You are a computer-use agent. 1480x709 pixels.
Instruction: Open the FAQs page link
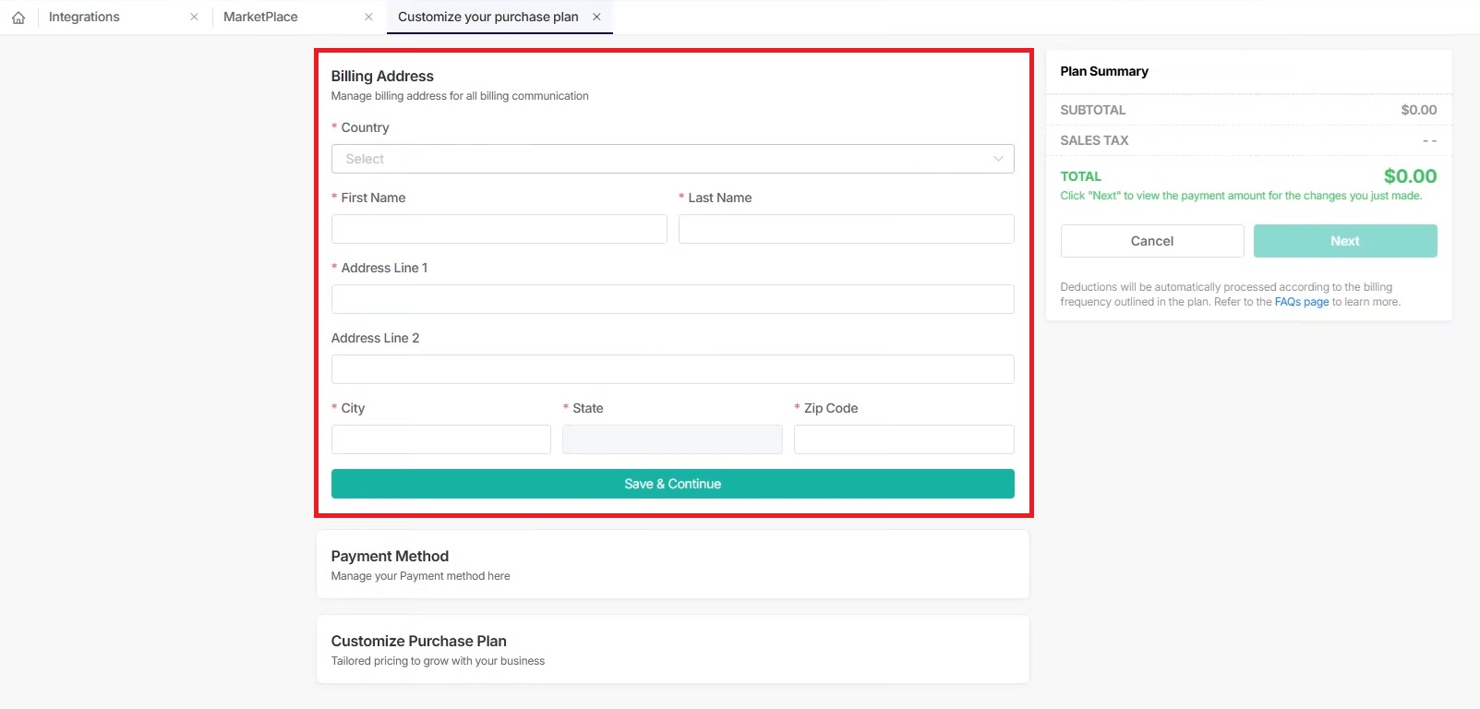coord(1301,302)
